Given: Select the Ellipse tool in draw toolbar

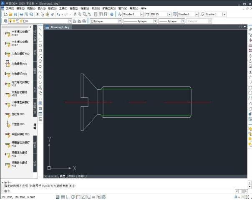Looking at the screenshot, I should pos(40,77).
